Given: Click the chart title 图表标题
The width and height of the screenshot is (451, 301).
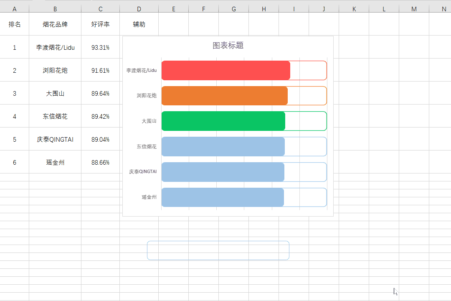Looking at the screenshot, I should 228,45.
